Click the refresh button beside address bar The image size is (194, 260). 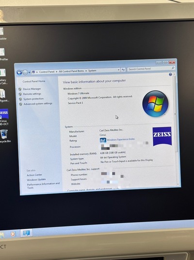coord(123,70)
